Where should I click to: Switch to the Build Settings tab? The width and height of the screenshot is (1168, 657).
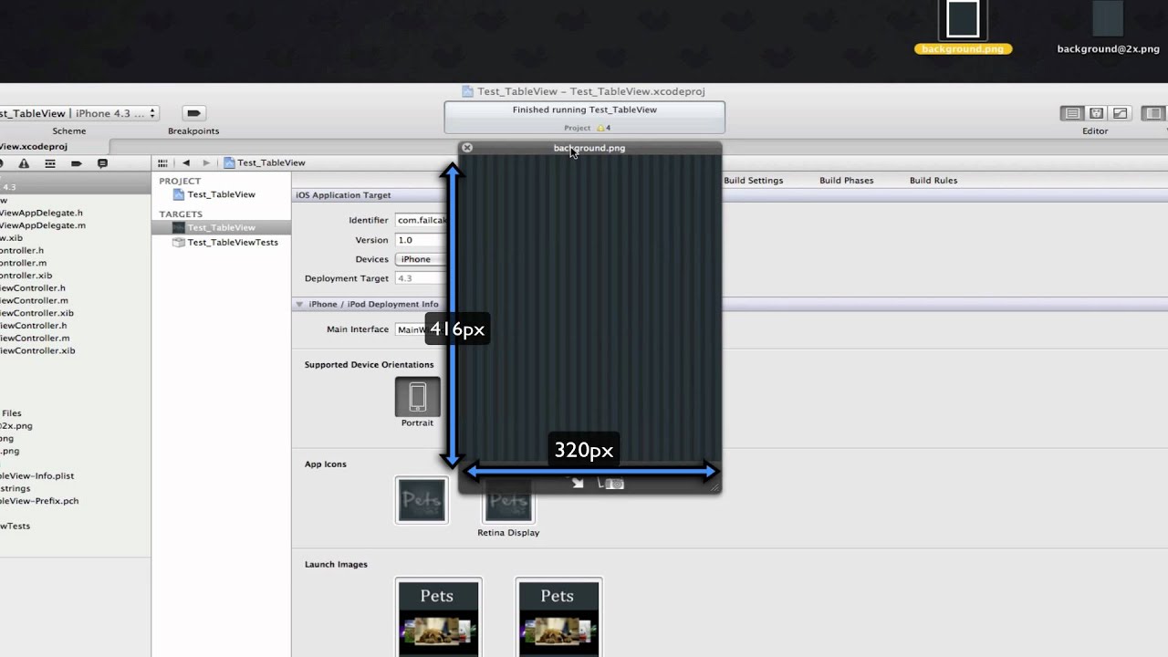coord(753,181)
